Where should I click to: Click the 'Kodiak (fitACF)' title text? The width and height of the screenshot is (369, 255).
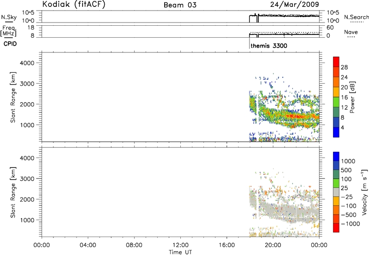pyautogui.click(x=74, y=4)
